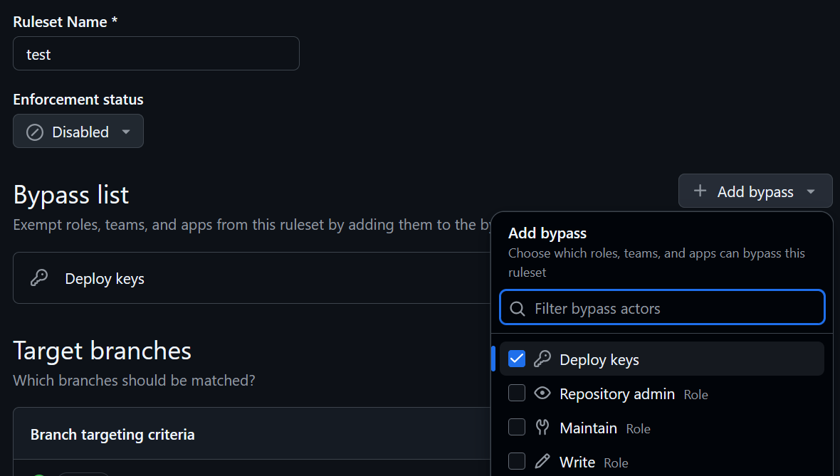Click the circle-slash icon beside Disabled
This screenshot has height=476, width=840.
point(35,132)
